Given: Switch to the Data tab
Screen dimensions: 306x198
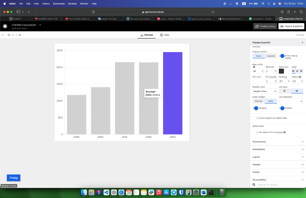Looking at the screenshot, I should 165,35.
